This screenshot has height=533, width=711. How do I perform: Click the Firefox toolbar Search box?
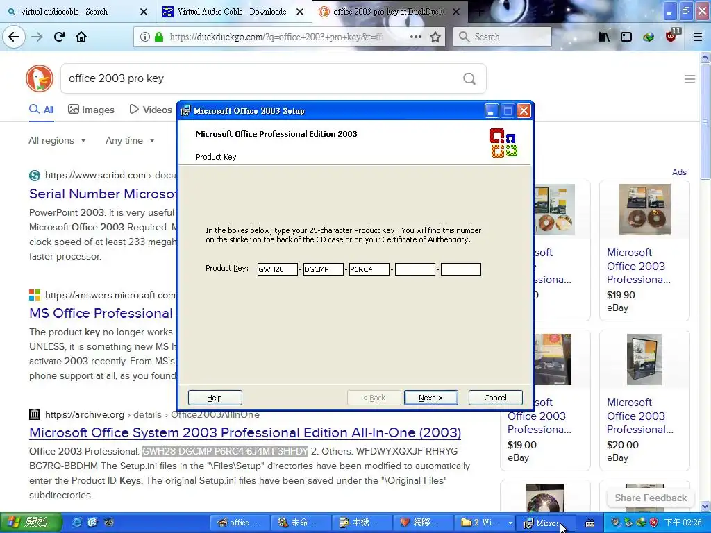click(x=502, y=37)
